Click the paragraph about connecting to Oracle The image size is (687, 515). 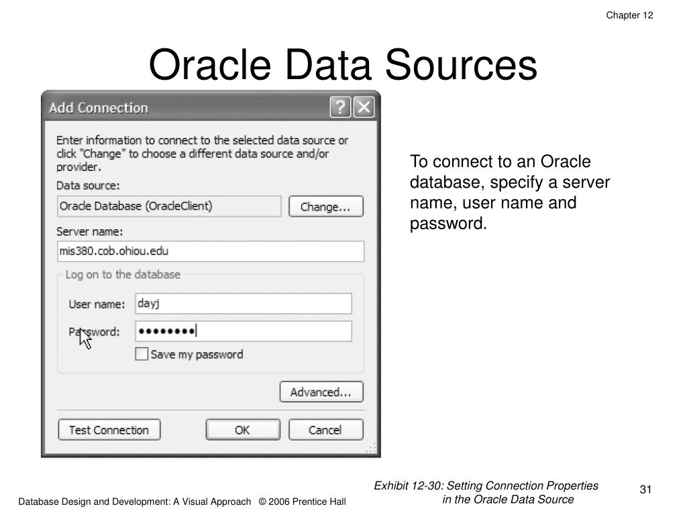509,192
